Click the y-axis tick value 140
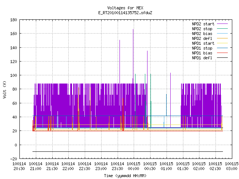 (13, 48)
